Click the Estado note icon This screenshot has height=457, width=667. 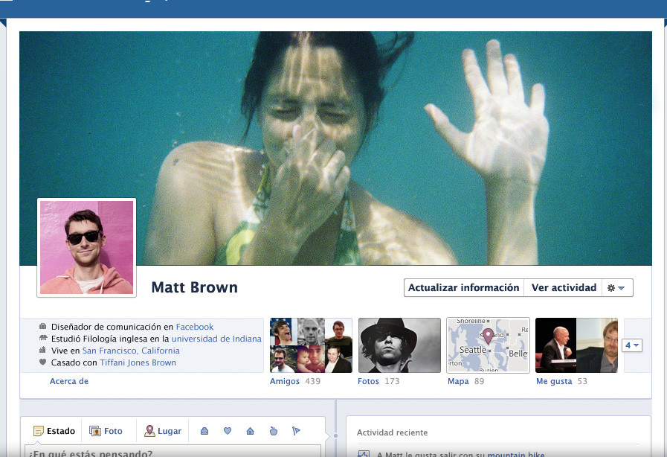click(38, 431)
